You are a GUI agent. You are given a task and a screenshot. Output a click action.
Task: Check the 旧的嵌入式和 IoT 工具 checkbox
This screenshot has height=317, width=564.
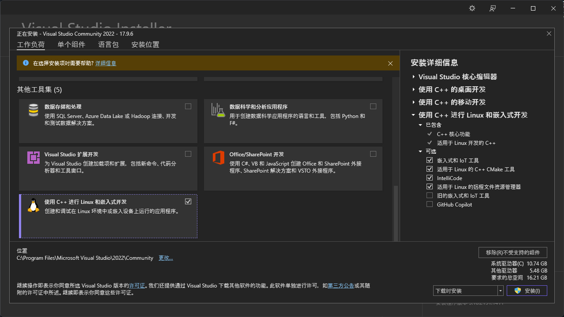point(430,195)
